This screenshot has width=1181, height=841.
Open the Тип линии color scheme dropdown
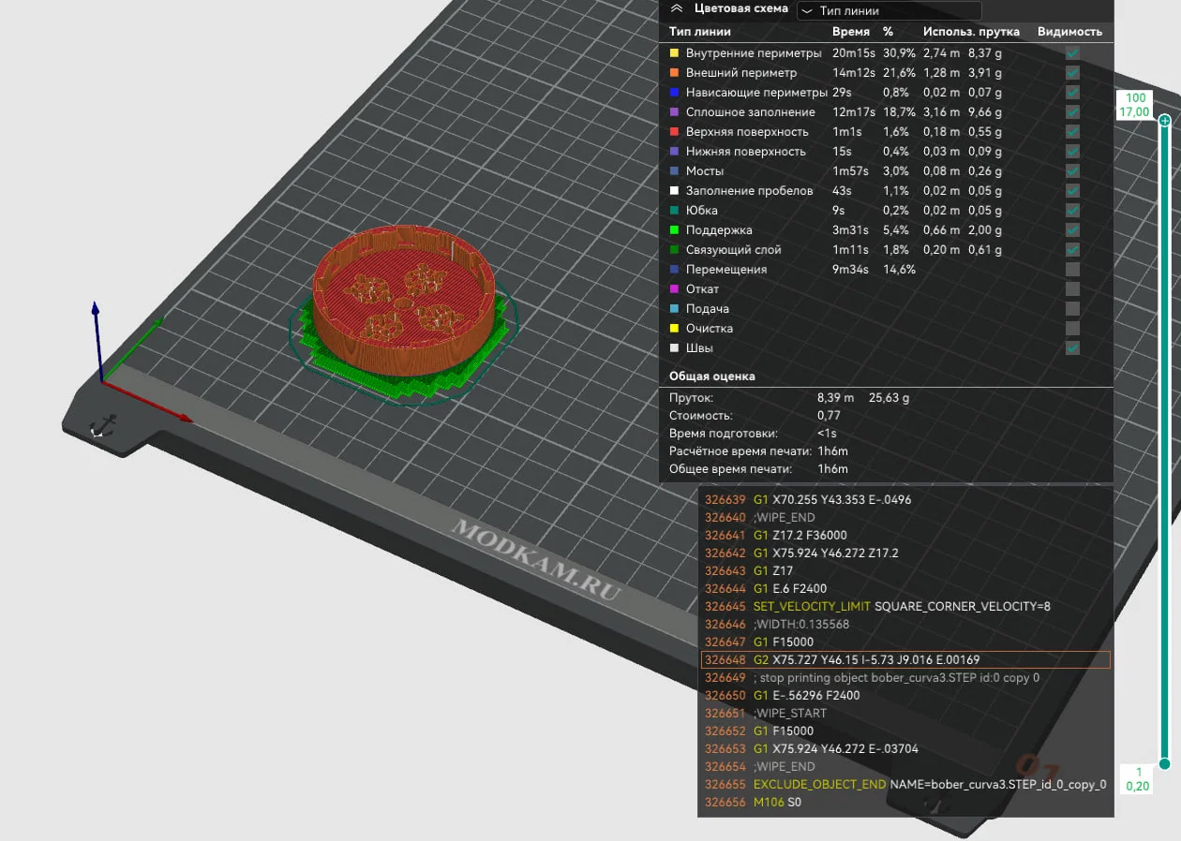889,11
